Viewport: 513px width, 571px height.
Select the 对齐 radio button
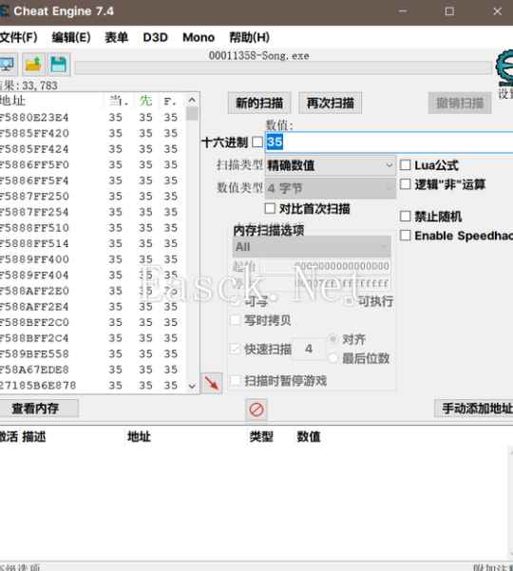(332, 339)
